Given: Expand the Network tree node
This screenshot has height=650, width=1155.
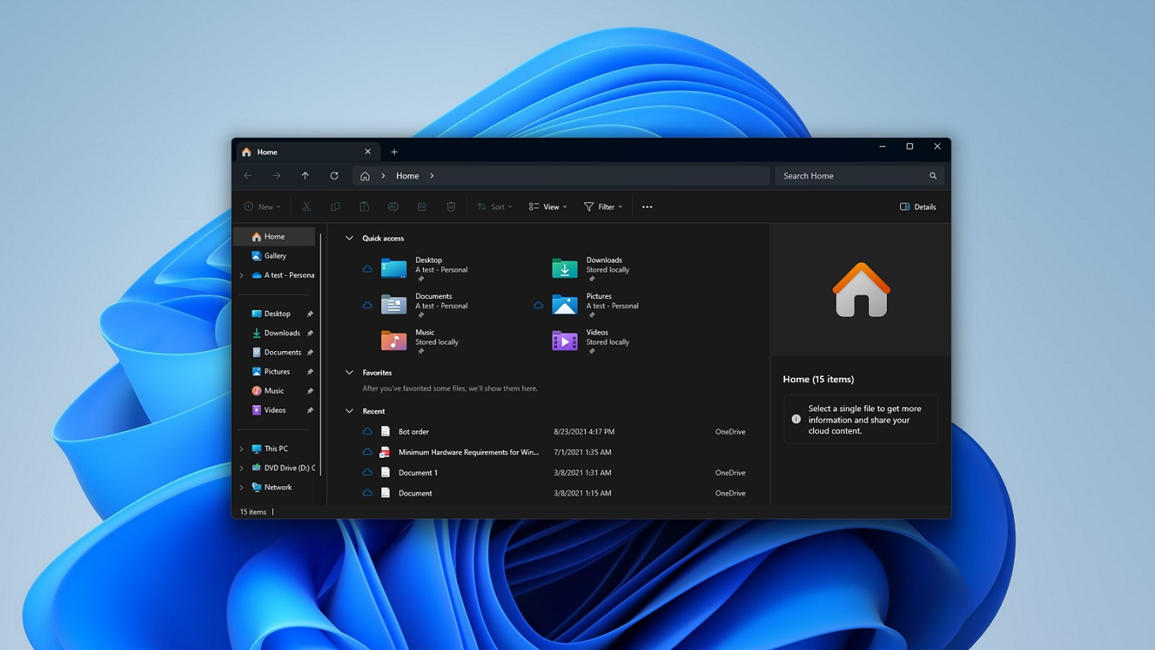Looking at the screenshot, I should (242, 487).
